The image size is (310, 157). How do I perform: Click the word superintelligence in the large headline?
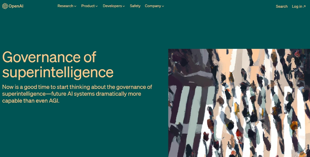click(x=58, y=72)
